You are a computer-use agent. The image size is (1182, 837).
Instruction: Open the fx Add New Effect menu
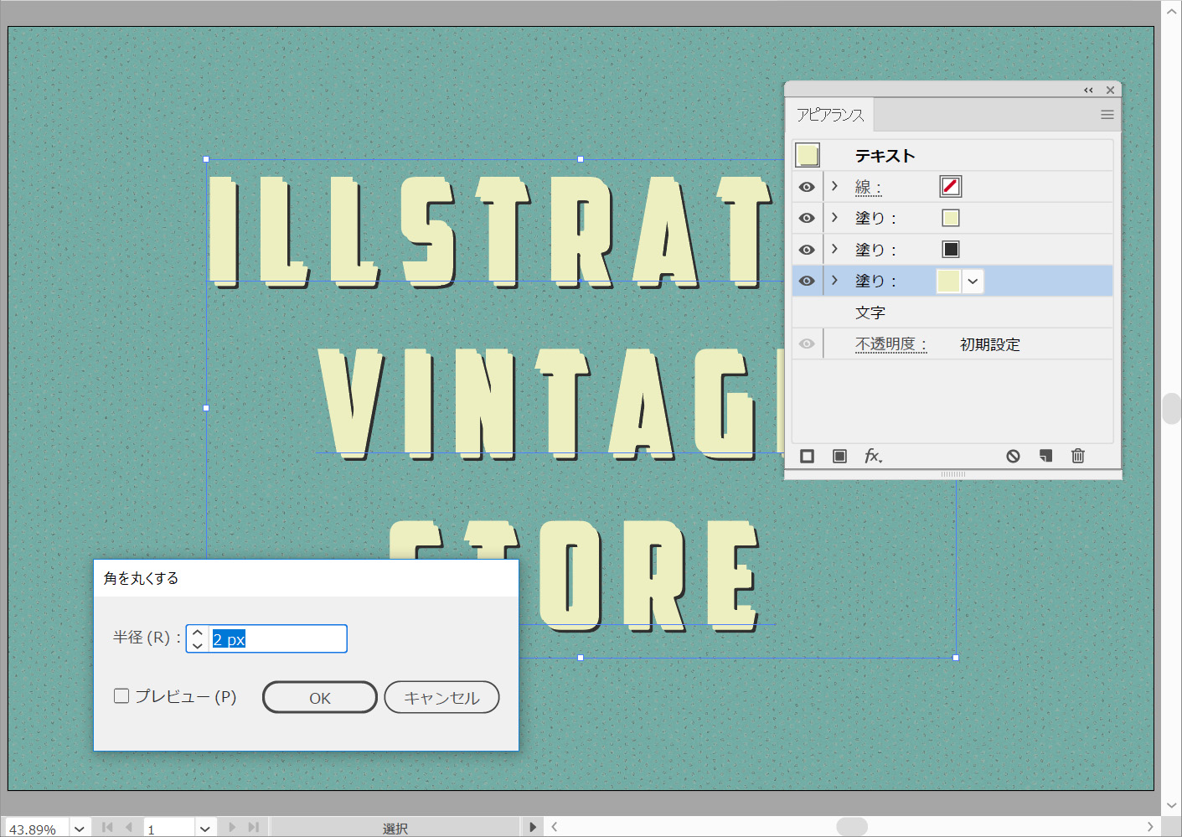pos(873,456)
